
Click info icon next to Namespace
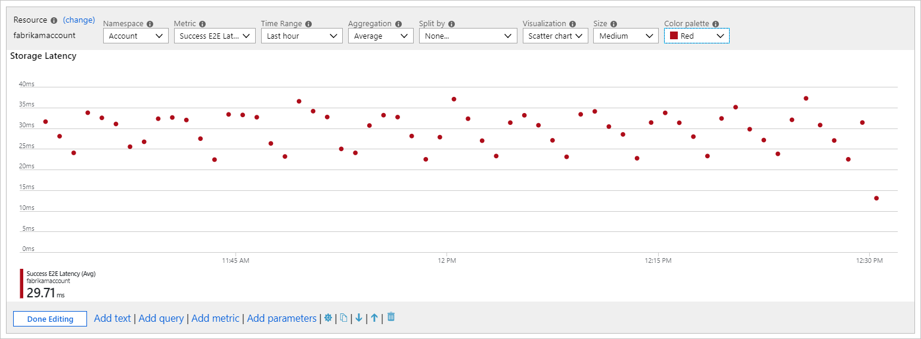coord(150,24)
